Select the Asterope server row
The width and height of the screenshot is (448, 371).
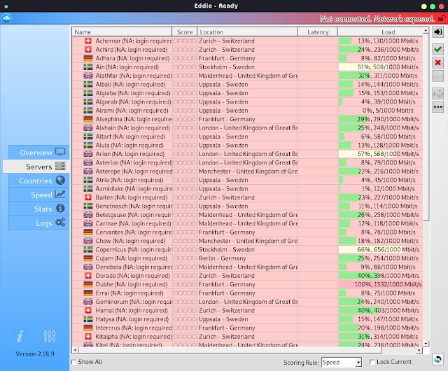click(247, 171)
